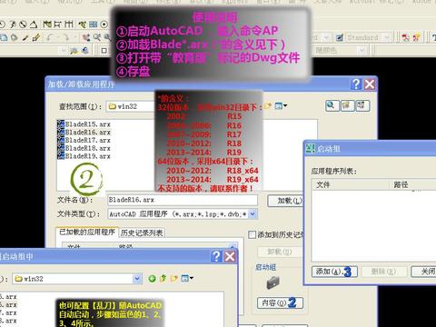The height and width of the screenshot is (327, 436).
Task: Open Look in dropdown in Add to Startup dialog
Action: point(137,279)
